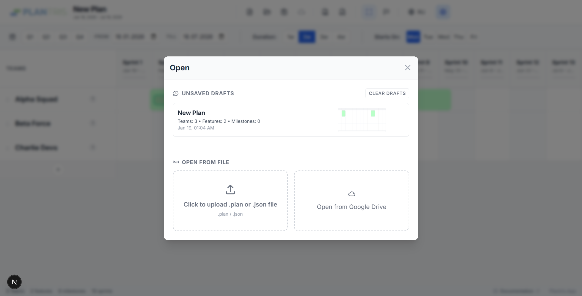Open the New Plan unsaved draft

pos(291,120)
